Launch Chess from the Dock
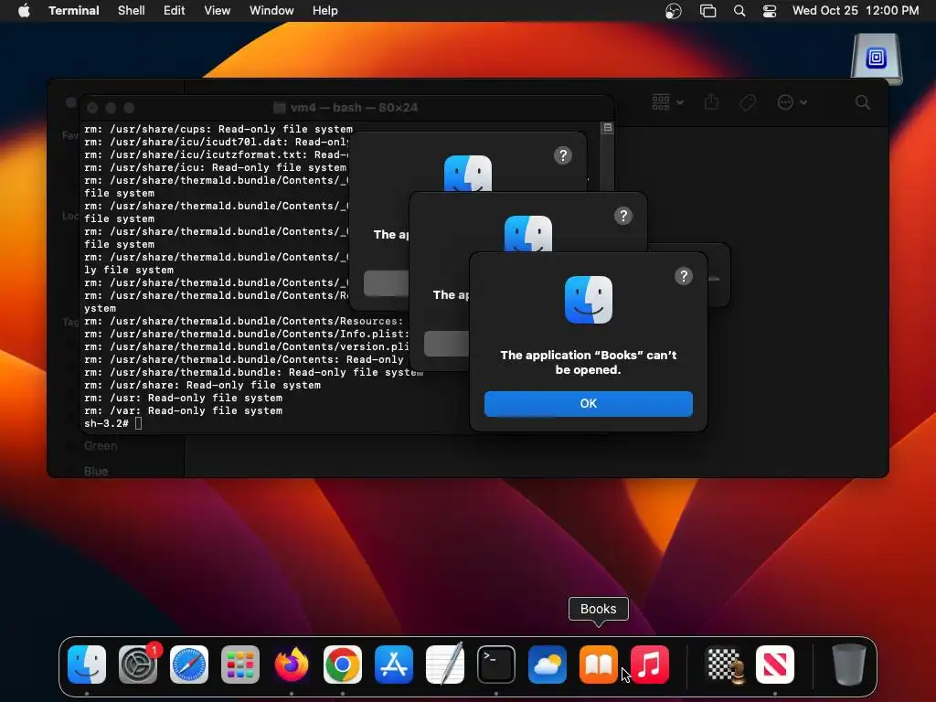Viewport: 936px width, 702px height. pyautogui.click(x=725, y=665)
